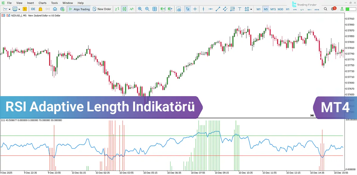Zoom in on the chart
Screen dimensions: 357x175
(x=140, y=9)
